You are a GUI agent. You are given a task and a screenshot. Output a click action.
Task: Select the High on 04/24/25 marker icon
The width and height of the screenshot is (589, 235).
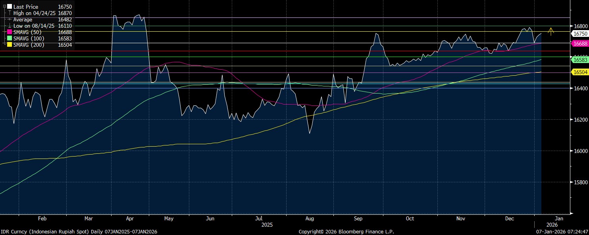click(10, 13)
